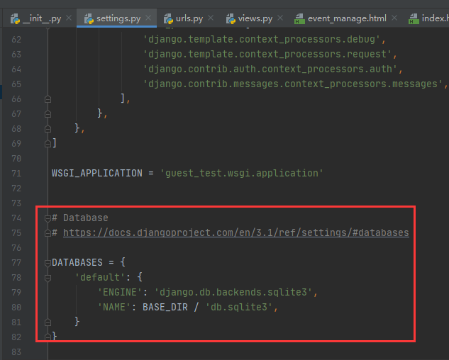Image resolution: width=449 pixels, height=360 pixels.
Task: Click the Python file icon on __init__.py tab
Action: coord(15,19)
